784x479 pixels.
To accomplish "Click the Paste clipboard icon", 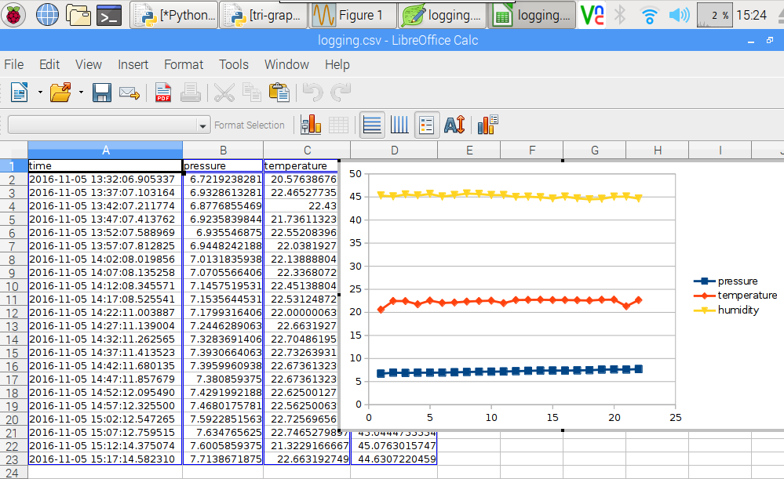I will 279,93.
